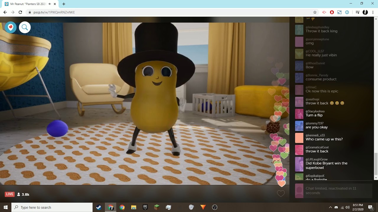Open Discord from the system tray
This screenshot has height=212, width=378.
click(x=336, y=207)
